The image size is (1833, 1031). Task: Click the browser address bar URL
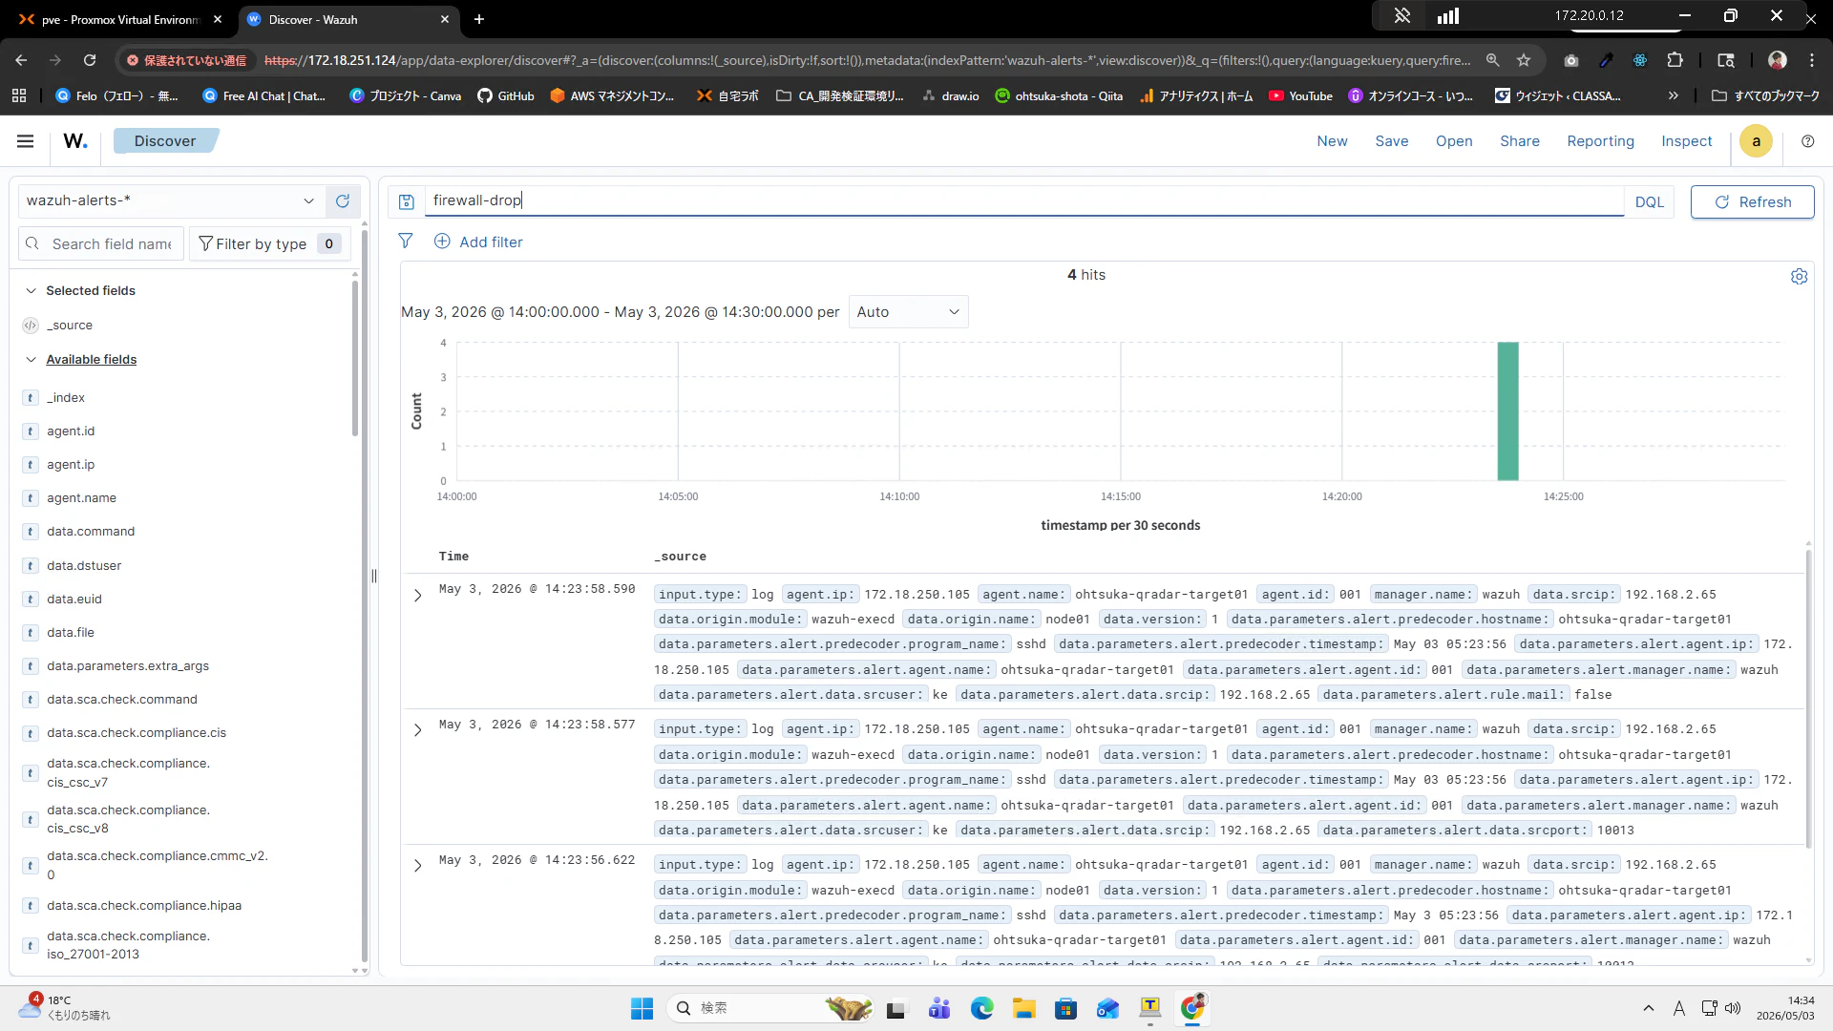point(867,60)
